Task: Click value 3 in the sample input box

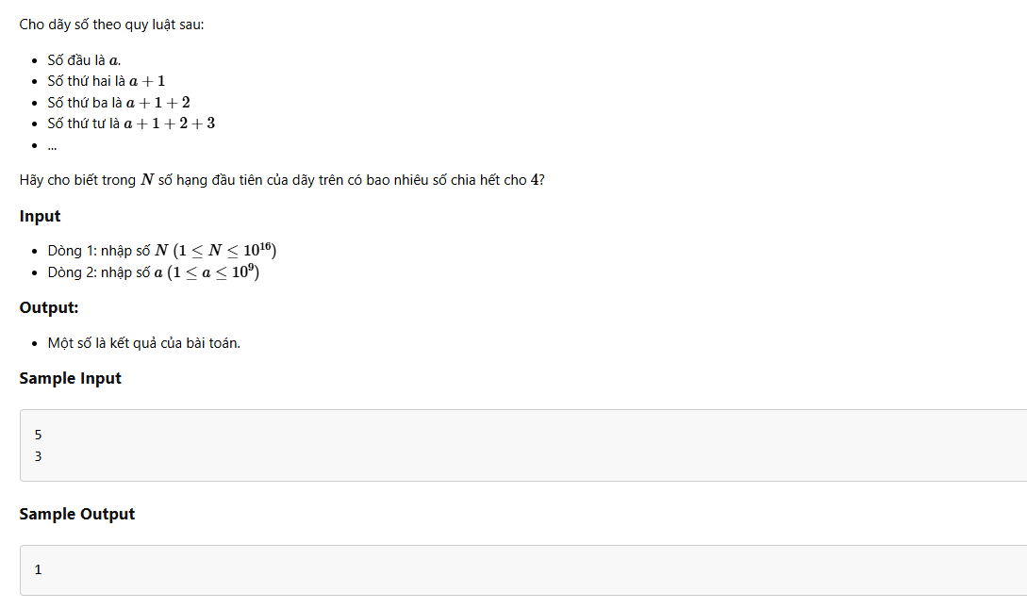Action: 38,456
